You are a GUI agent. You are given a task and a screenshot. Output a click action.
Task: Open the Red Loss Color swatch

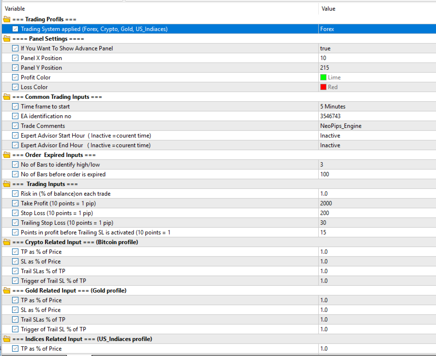[x=323, y=87]
